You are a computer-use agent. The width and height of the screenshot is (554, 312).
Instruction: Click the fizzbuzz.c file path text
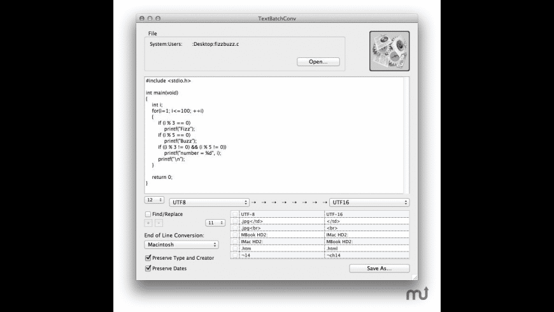point(194,44)
